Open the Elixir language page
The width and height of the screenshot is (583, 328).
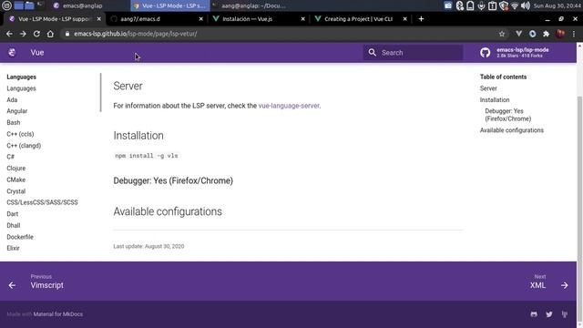tap(13, 249)
